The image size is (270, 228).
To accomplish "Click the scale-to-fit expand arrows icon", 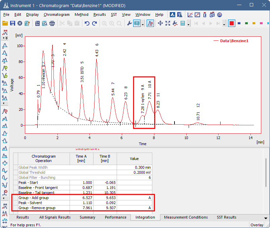I will 168,23.
